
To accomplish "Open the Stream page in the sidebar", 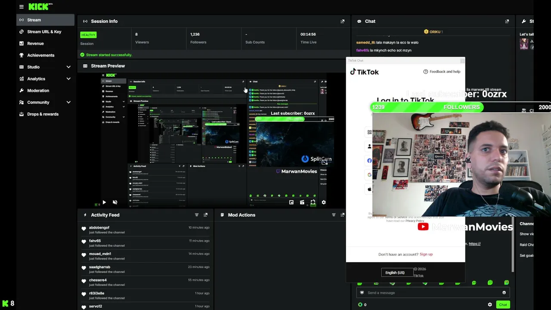I will (45, 20).
